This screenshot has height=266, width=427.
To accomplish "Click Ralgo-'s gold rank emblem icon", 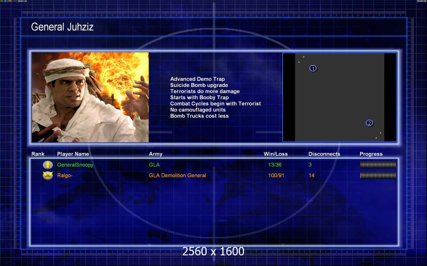I will tap(48, 176).
